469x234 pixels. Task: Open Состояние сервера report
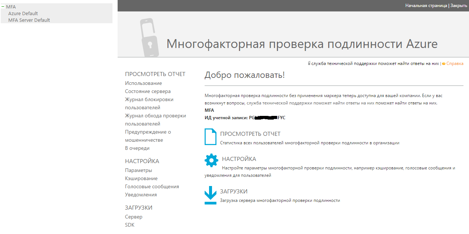point(147,91)
